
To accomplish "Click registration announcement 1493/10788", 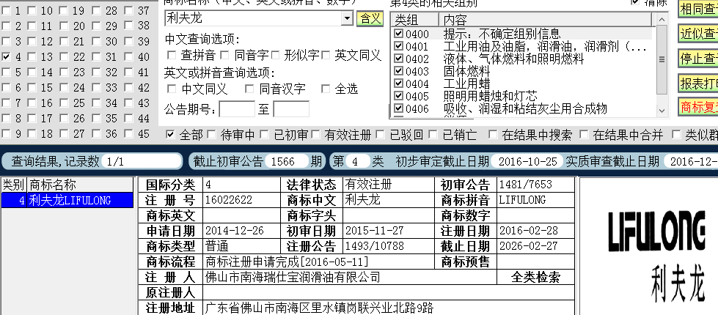I will pos(375,246).
